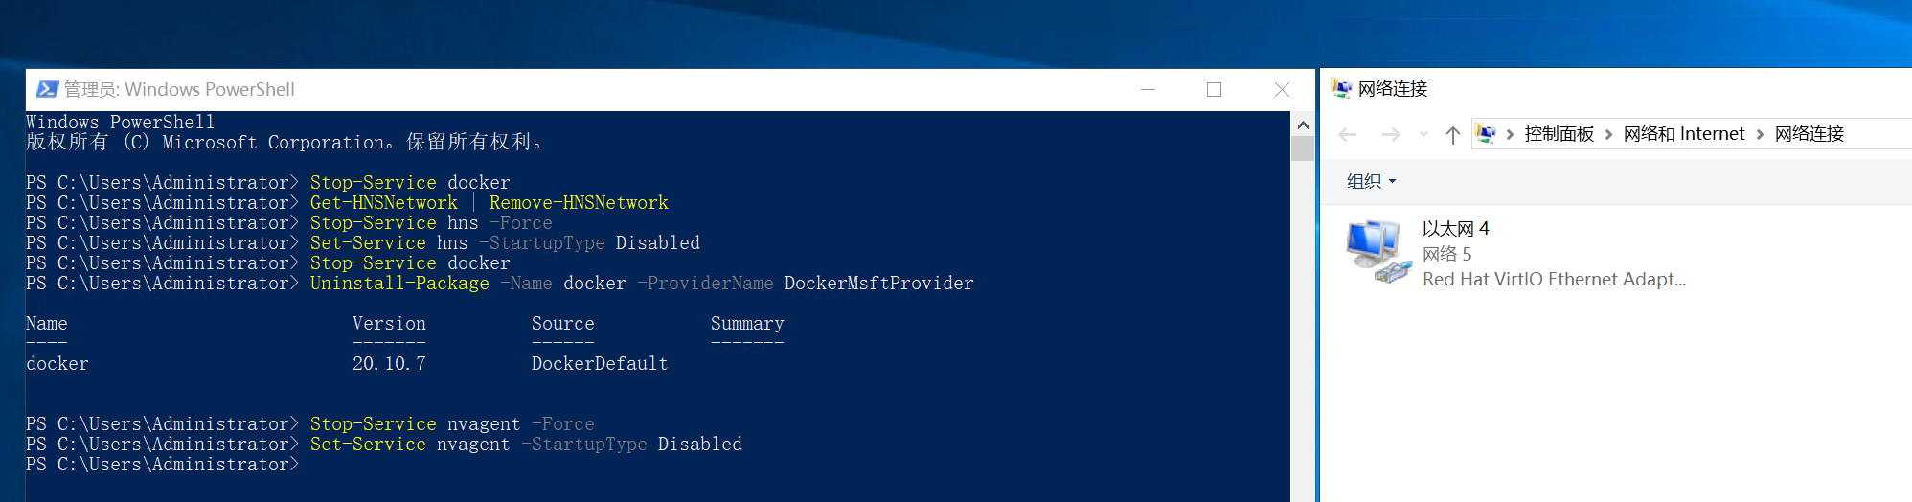Viewport: 1912px width, 502px height.
Task: Go back in the Network Connections window
Action: (1348, 134)
